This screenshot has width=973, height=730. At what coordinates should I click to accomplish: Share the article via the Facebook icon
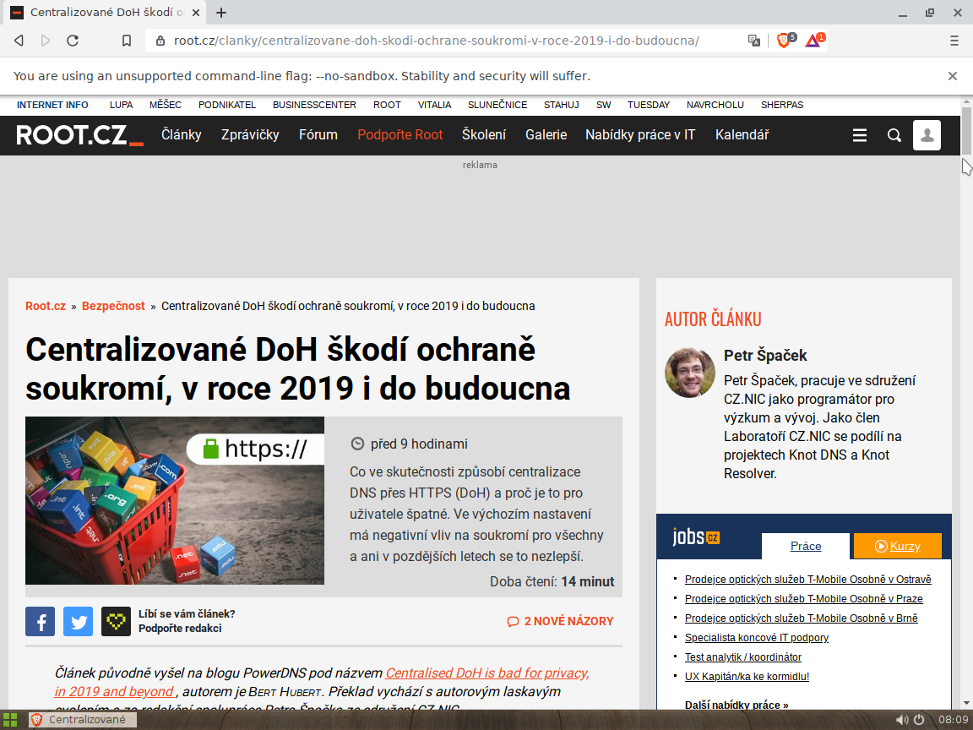tap(40, 621)
